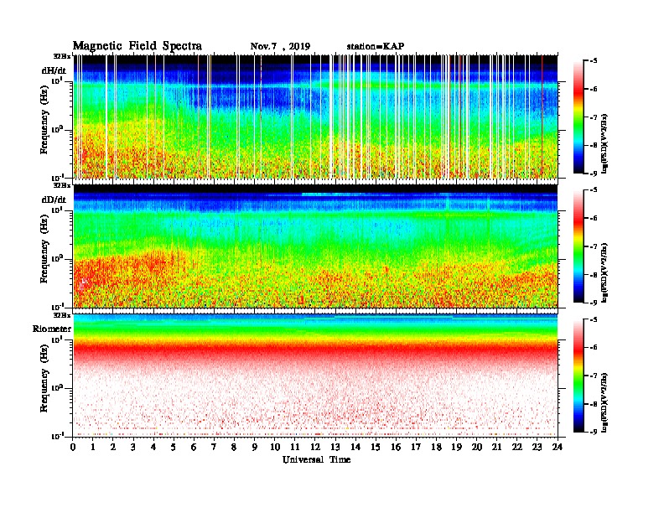Click the 10^1 frequency tick of Riometer panel
Viewport: 664px width, 513px height.
tap(57, 339)
